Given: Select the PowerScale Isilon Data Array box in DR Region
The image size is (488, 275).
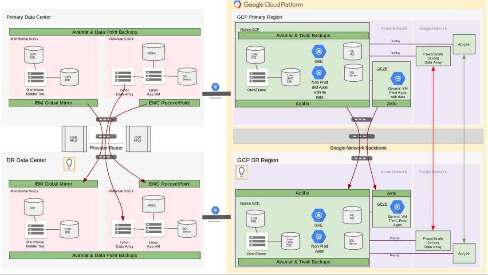Looking at the screenshot, I should click(x=433, y=241).
